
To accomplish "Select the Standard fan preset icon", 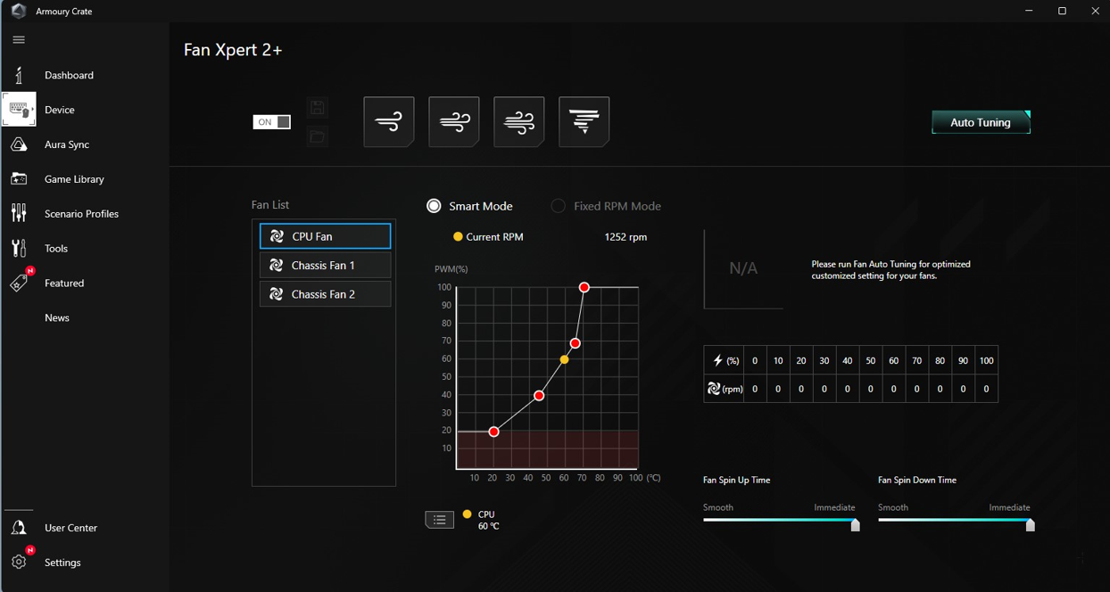I will (454, 122).
